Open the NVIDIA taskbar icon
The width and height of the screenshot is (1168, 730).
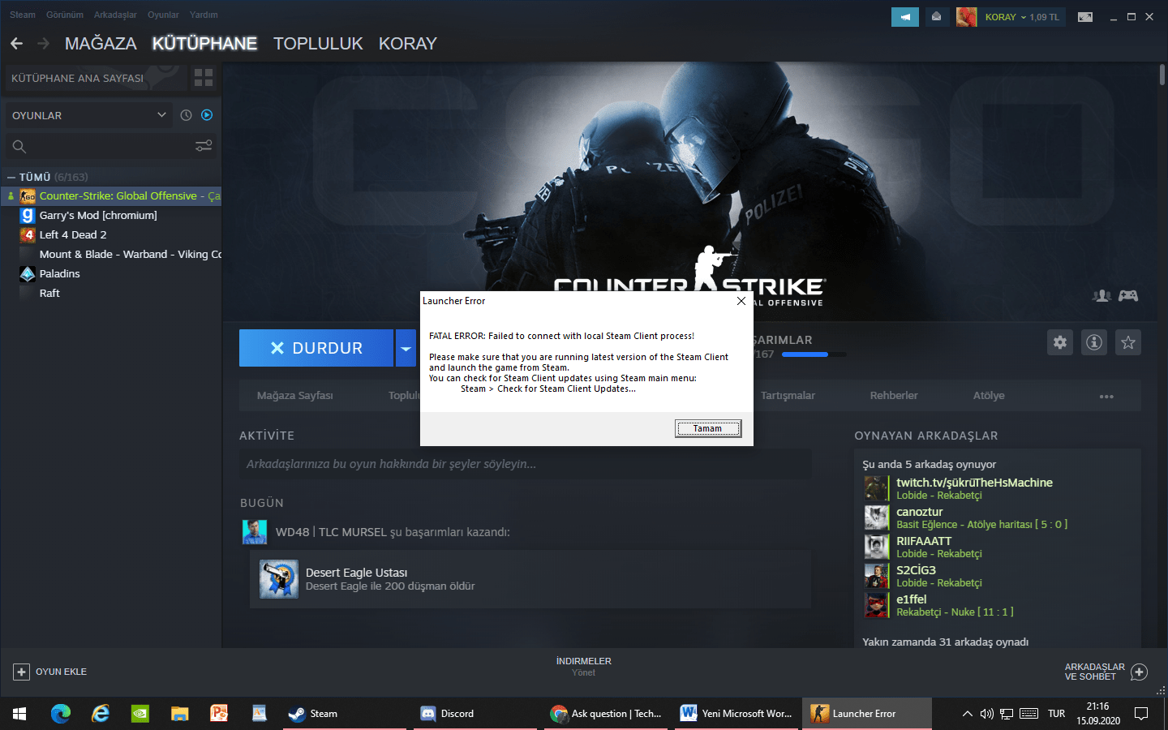tap(140, 714)
